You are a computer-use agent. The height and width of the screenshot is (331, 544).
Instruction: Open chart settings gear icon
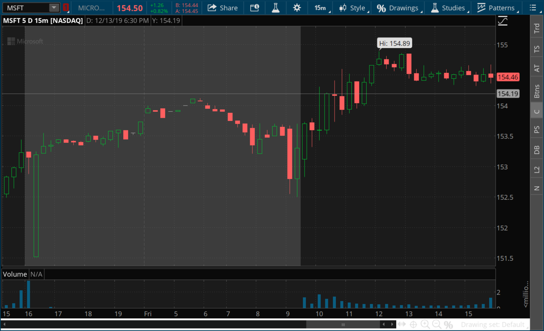[297, 8]
